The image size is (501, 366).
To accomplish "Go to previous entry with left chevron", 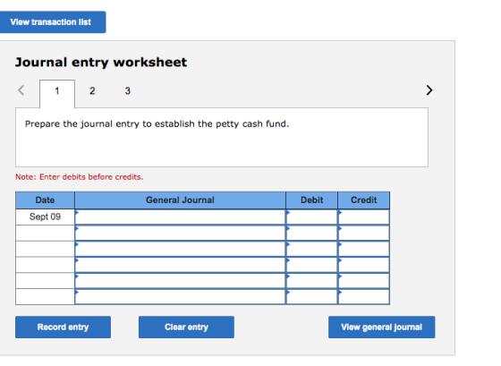I will click(x=21, y=90).
